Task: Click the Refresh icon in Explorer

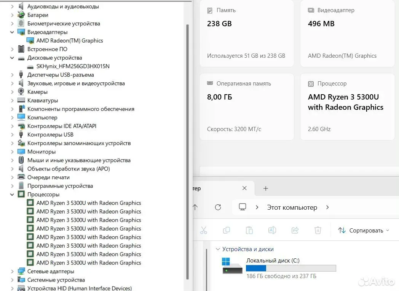Action: pyautogui.click(x=218, y=207)
